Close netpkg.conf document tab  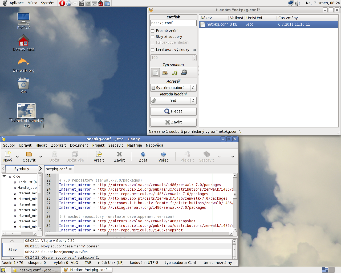pos(70,169)
